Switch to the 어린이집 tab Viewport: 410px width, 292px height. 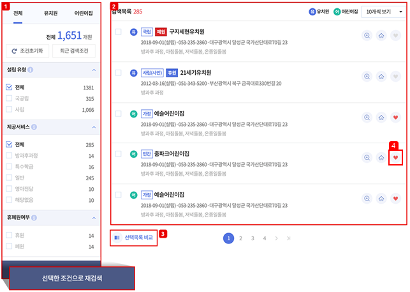point(84,13)
